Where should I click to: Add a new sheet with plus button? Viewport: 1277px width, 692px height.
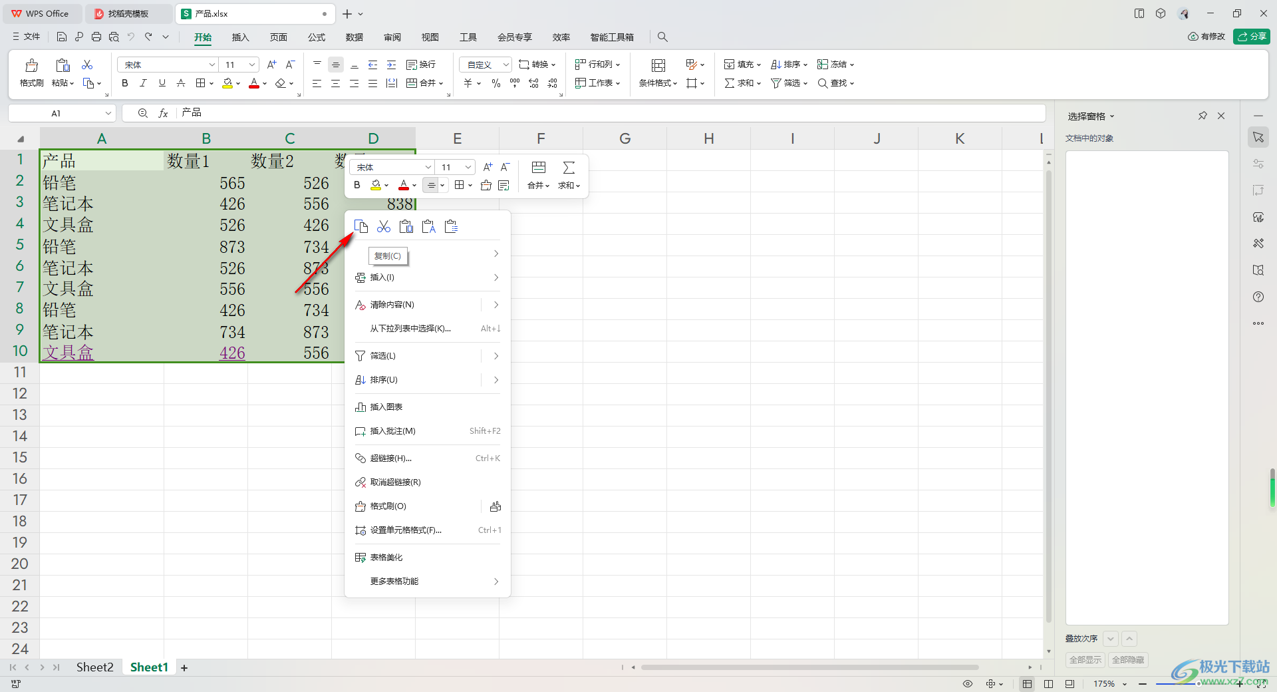point(184,667)
